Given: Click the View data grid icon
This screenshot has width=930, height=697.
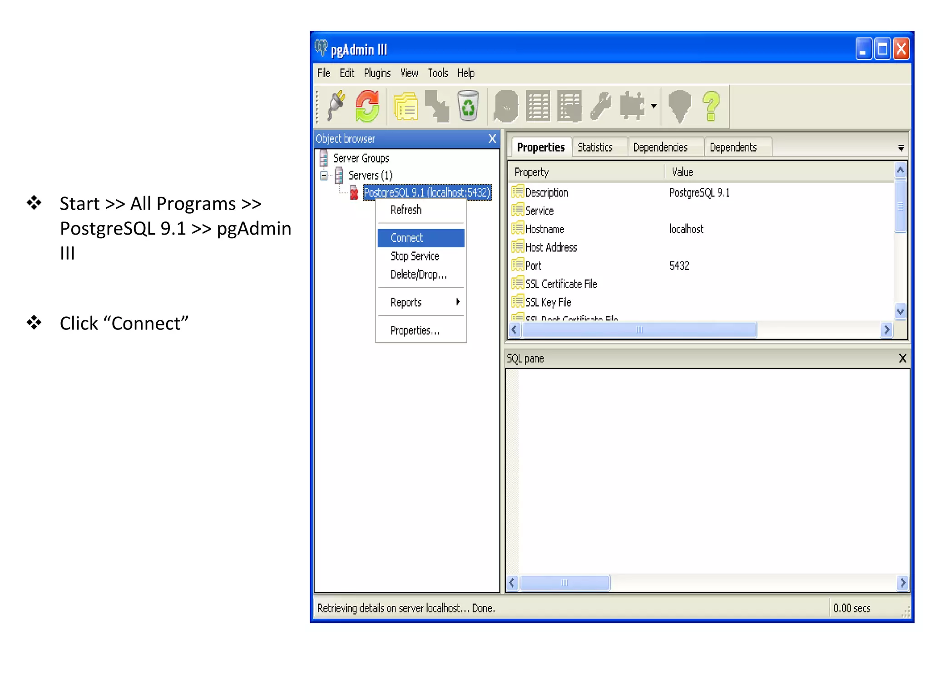Looking at the screenshot, I should tap(538, 106).
